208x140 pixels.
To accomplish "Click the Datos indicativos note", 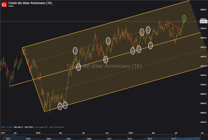I will 6,130.
